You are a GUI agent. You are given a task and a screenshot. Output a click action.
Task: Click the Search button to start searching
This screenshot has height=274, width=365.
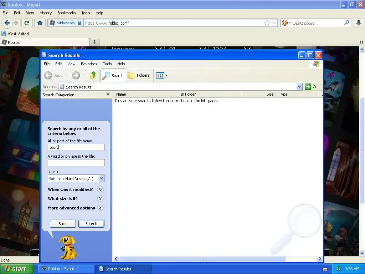tap(91, 223)
